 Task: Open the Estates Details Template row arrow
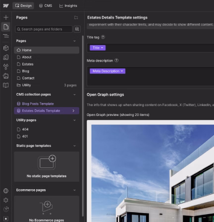point(73,111)
